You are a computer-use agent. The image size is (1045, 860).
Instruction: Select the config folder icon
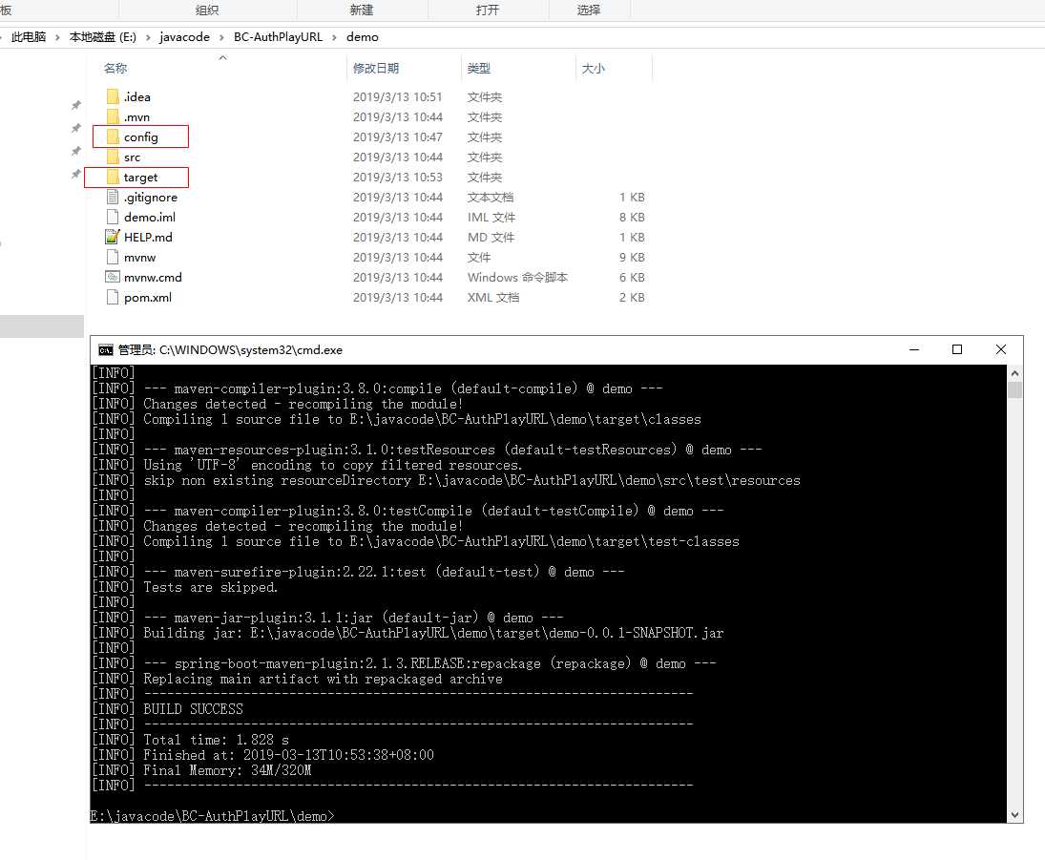click(113, 136)
